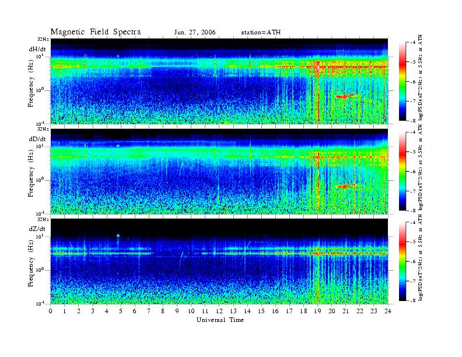This screenshot has height=357, width=462.
Task: Select the "dH/dt" panel label
Action: coord(37,49)
